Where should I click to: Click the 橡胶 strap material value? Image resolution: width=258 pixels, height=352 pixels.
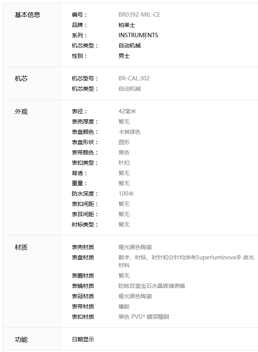coord(124,306)
